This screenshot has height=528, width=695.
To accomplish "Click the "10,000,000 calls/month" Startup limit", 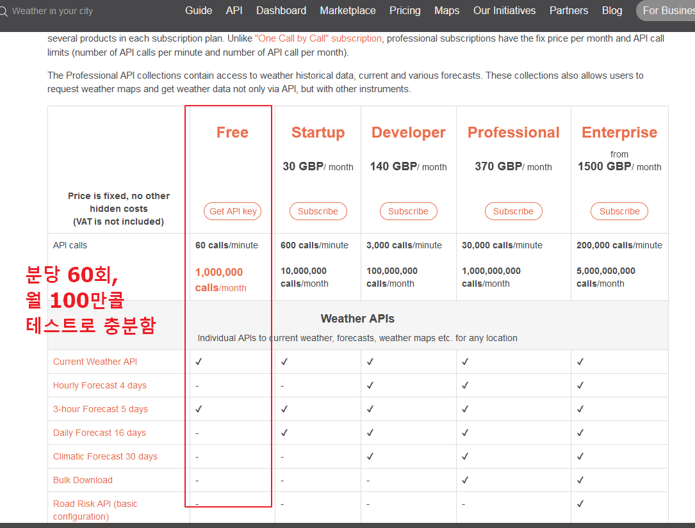I will pos(304,277).
